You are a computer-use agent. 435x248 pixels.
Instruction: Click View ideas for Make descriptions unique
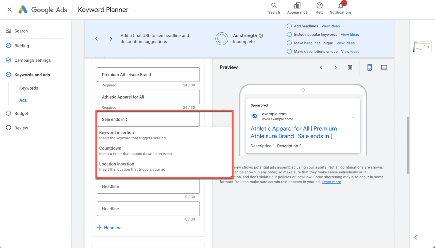tap(350, 51)
